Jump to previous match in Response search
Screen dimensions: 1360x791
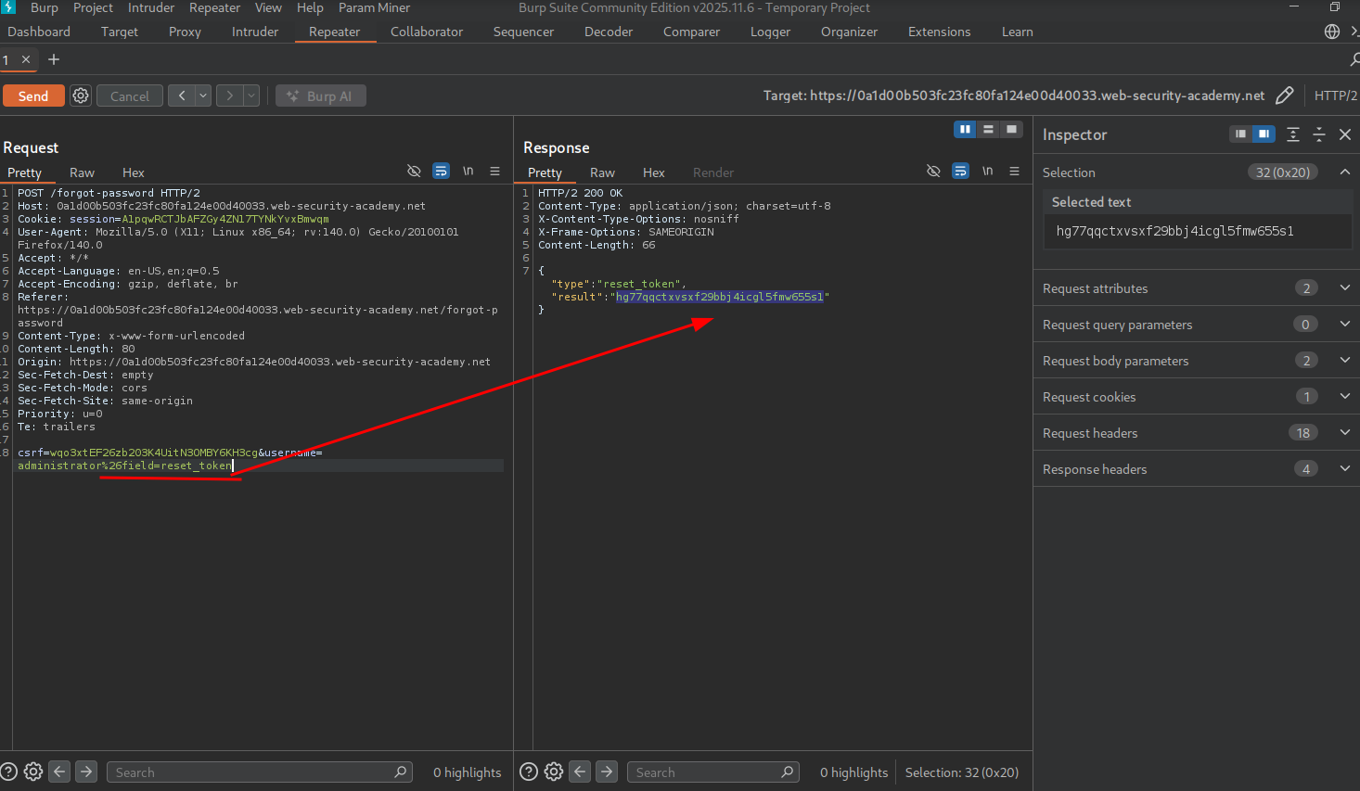click(581, 772)
